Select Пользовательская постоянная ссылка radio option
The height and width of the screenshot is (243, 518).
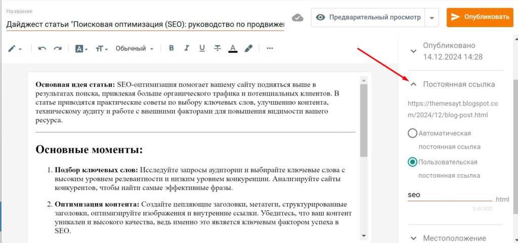click(x=413, y=162)
